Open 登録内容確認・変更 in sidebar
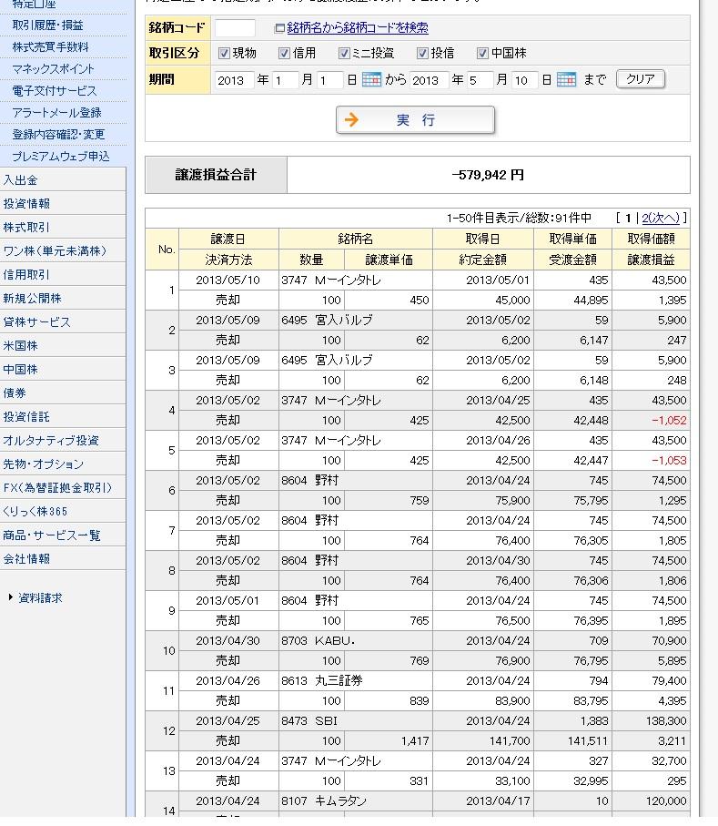Viewport: 718px width, 826px height. pos(58,135)
